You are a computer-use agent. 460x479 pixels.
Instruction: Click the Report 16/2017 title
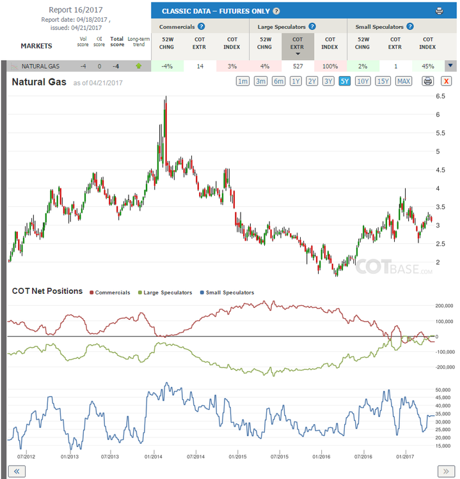point(75,10)
